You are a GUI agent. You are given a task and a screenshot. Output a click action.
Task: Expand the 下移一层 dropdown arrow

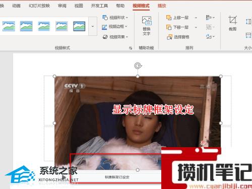(x=196, y=27)
